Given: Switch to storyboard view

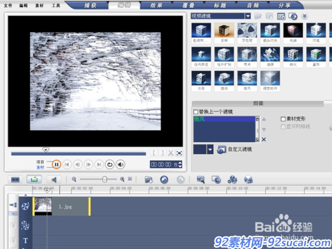Looking at the screenshot, I should [x=15, y=179].
